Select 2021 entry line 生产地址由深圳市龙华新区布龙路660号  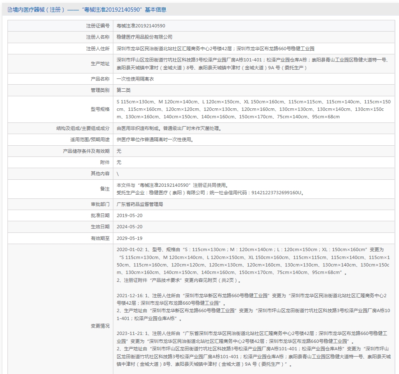click(253, 310)
